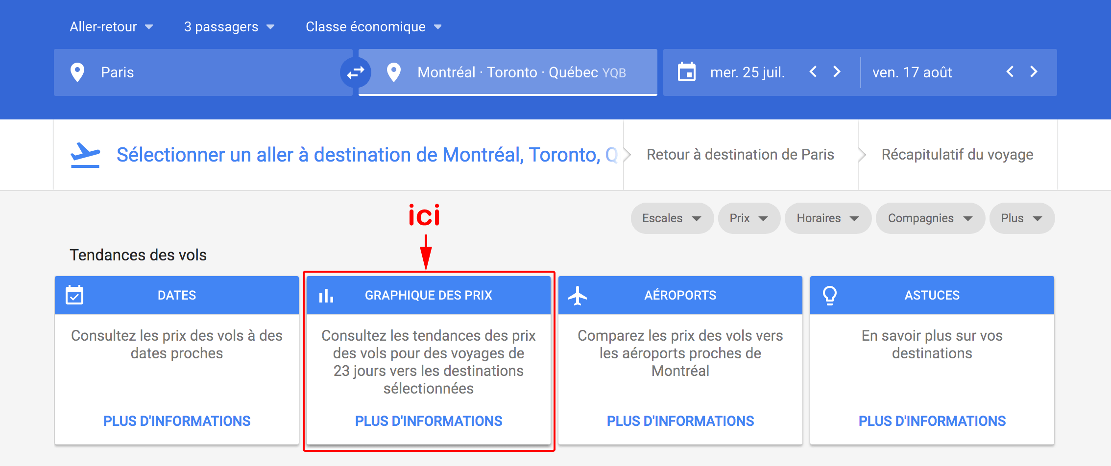Click Plus d'informations under Graphique des prix
This screenshot has width=1111, height=466.
pos(429,421)
